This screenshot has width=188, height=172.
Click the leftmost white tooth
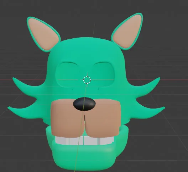(x=62, y=140)
